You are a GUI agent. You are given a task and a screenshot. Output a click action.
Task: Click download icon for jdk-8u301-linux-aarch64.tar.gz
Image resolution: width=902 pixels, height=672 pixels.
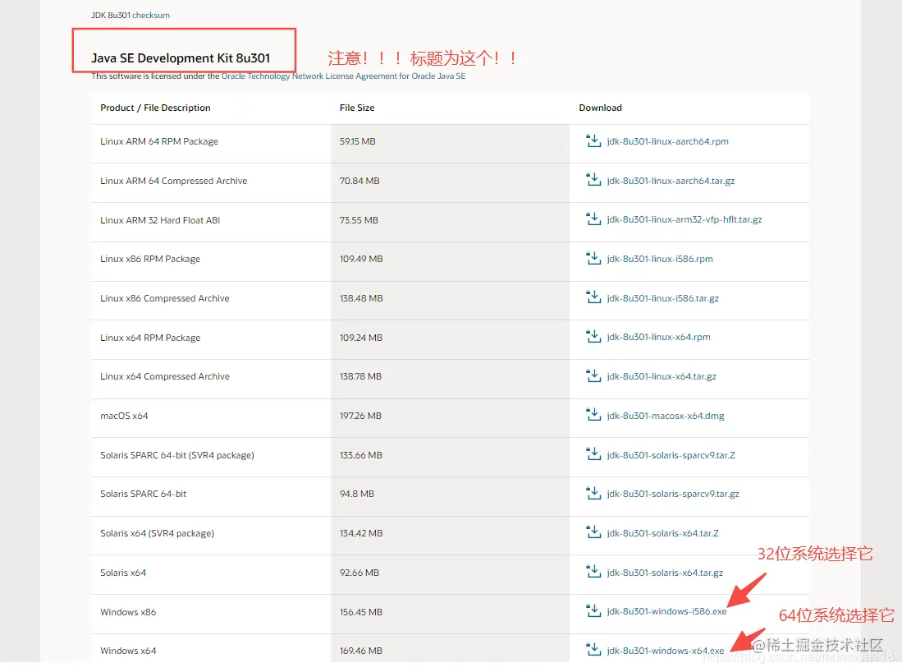click(x=593, y=180)
